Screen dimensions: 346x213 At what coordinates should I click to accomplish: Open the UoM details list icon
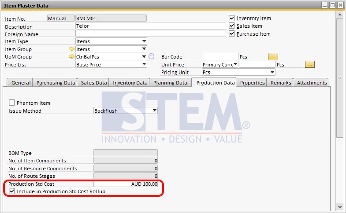(x=151, y=57)
